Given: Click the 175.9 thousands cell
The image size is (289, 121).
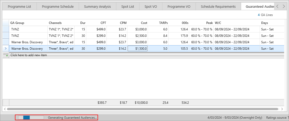Looking at the screenshot, I should 179,36.
